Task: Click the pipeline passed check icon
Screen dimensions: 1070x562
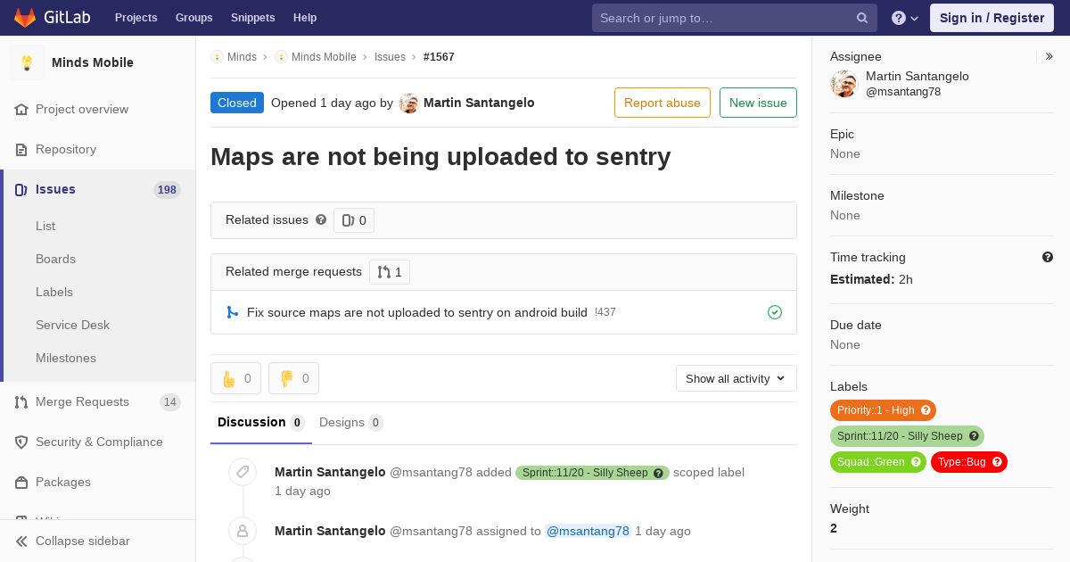Action: (x=775, y=312)
